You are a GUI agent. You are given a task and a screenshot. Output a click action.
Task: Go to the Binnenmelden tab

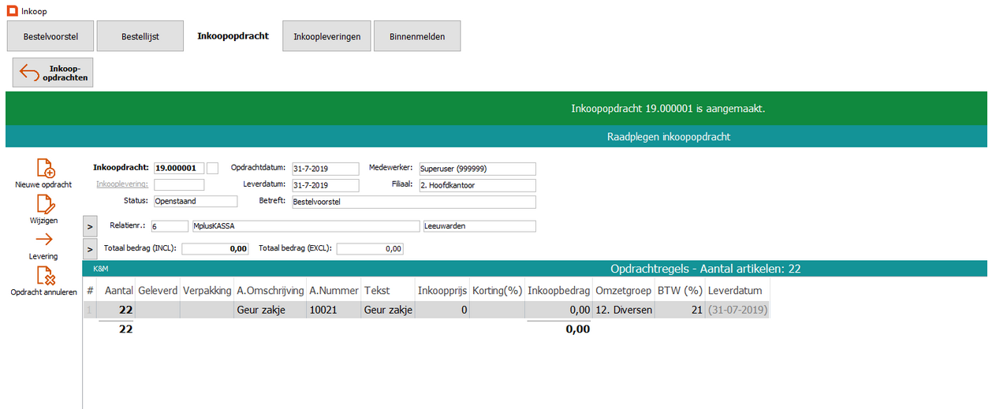(x=417, y=36)
